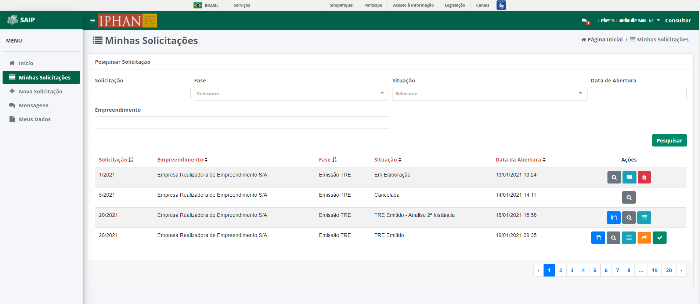Click the magnifier icon for row 26/2021

coord(613,238)
